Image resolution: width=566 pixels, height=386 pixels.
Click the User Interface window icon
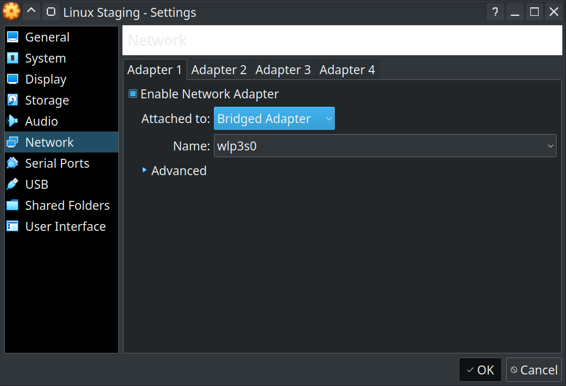[x=13, y=227]
